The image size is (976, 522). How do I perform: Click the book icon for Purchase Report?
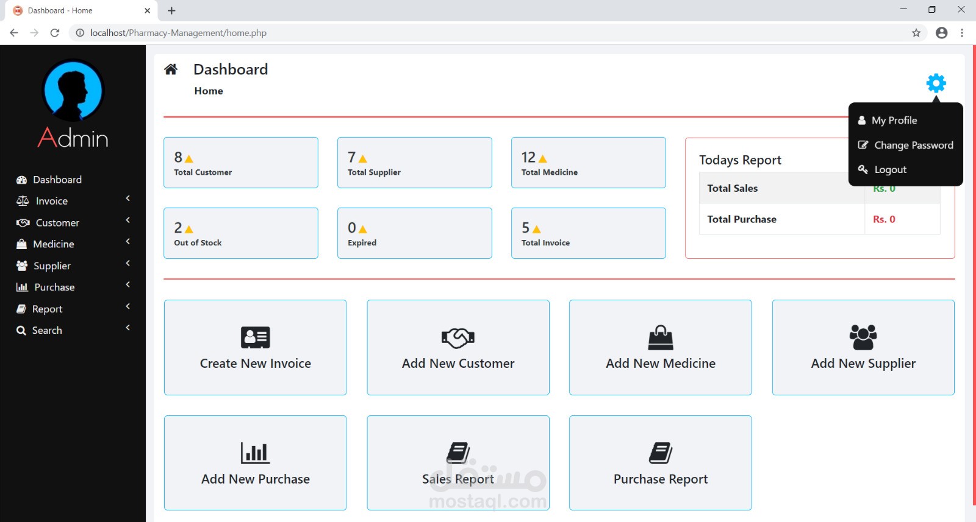pos(660,453)
